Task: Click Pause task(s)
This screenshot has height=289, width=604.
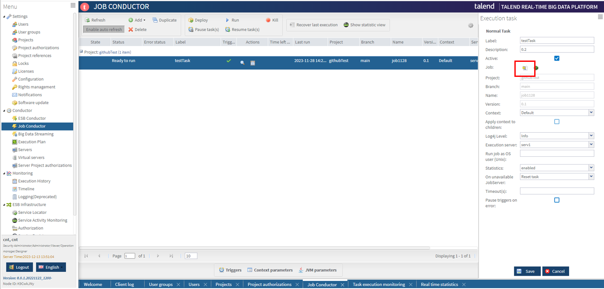Action: tap(204, 30)
